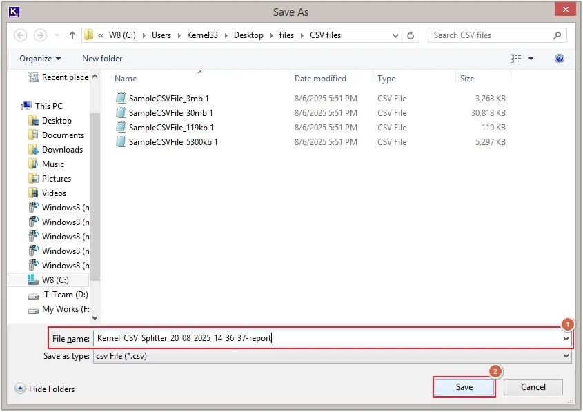Screen dimensions: 583x412
Task: Select the Downloads folder in sidebar
Action: pos(62,150)
